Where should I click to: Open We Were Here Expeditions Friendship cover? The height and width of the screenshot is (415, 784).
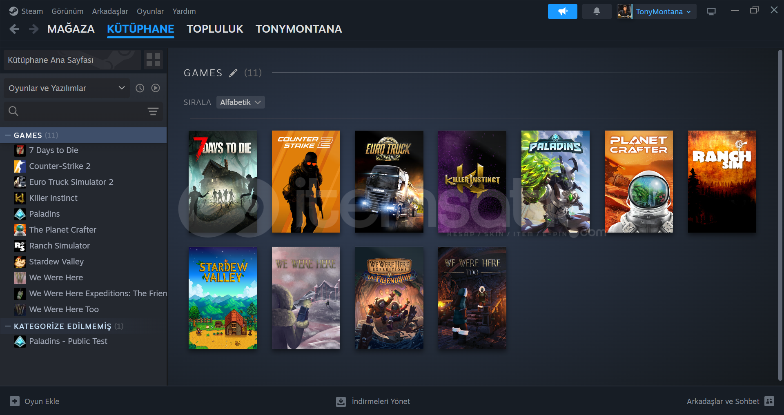pos(389,298)
